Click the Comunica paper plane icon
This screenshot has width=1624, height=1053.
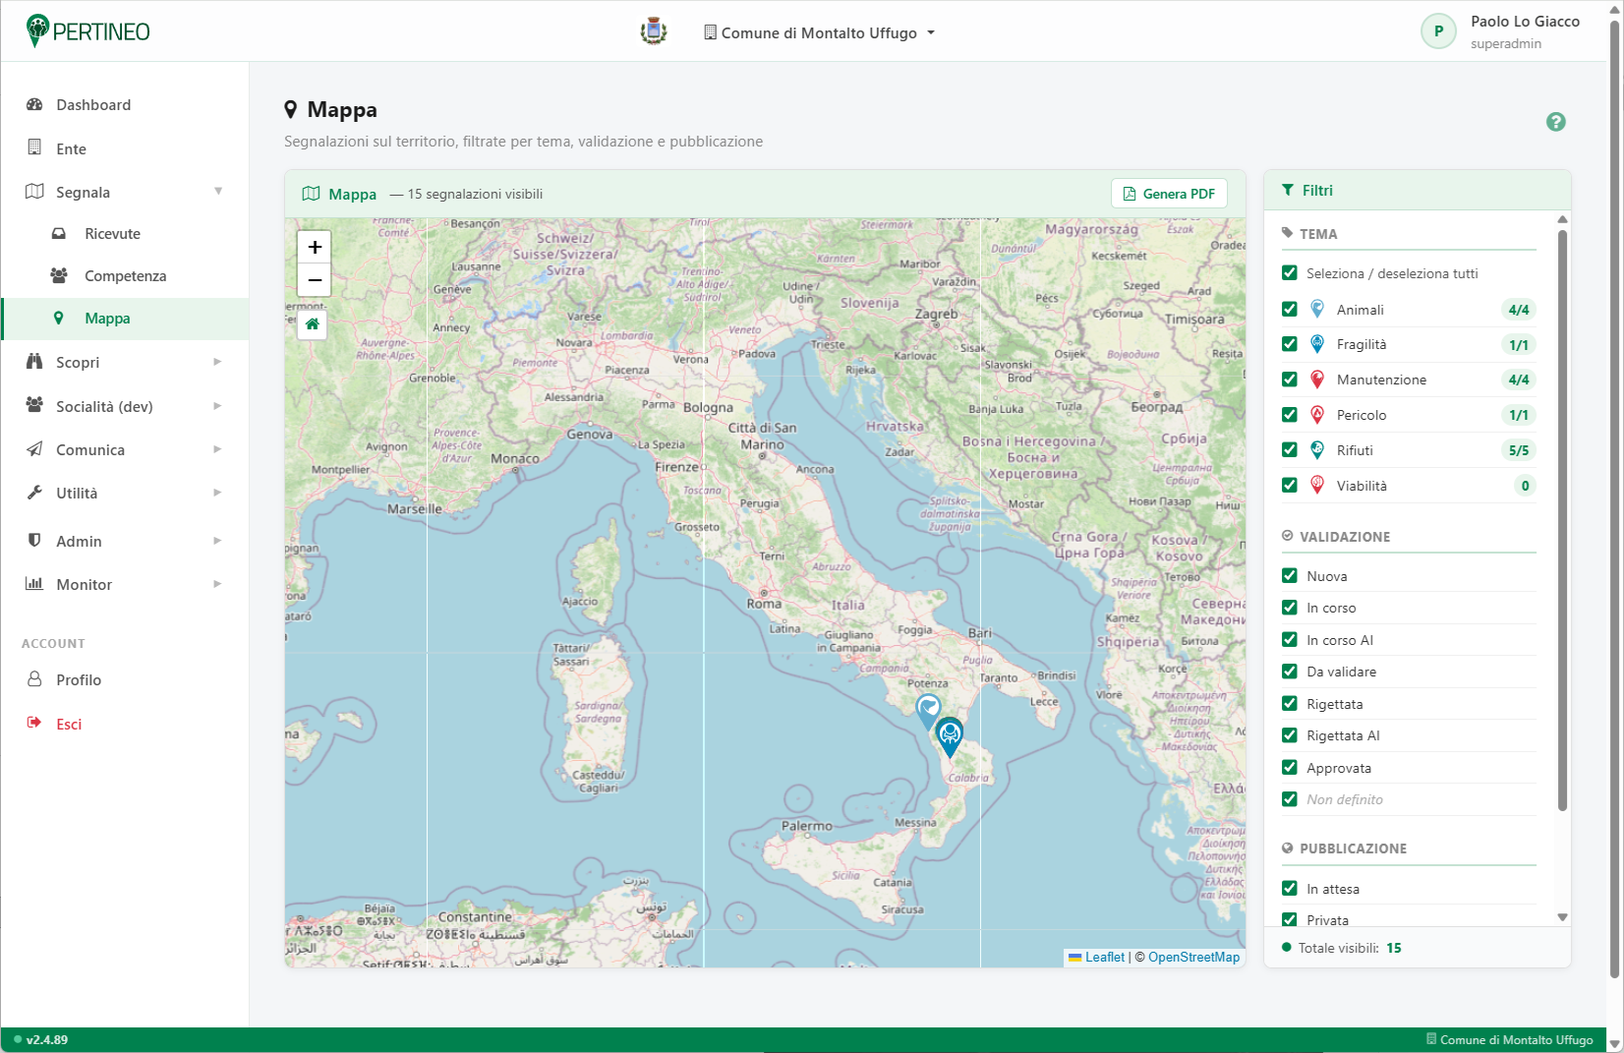tap(34, 449)
